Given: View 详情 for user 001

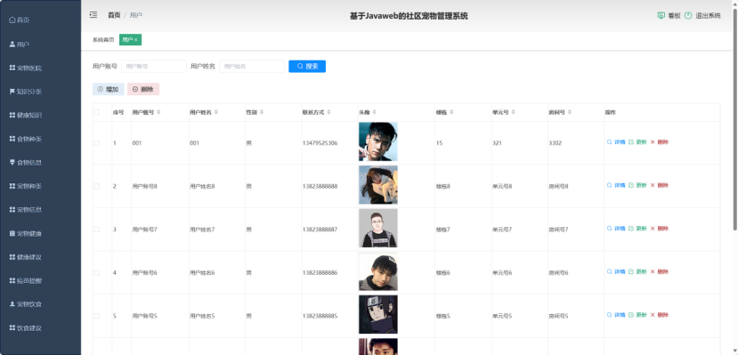Looking at the screenshot, I should 616,142.
